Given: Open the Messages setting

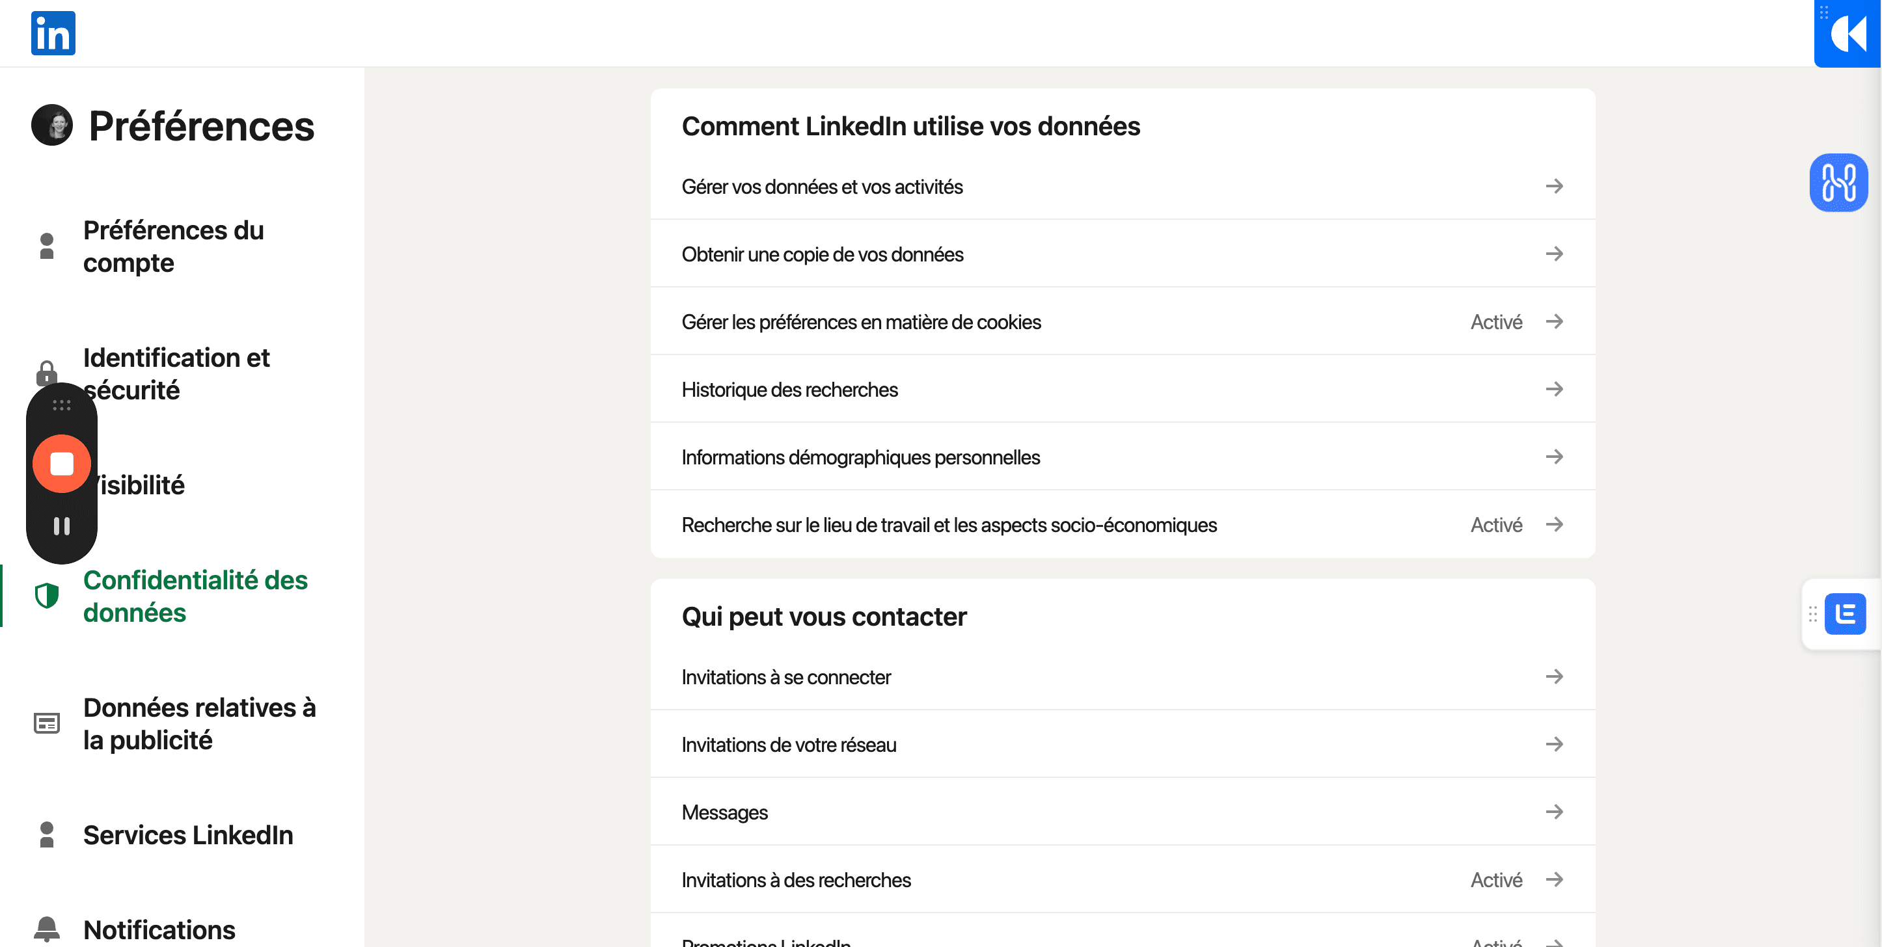Looking at the screenshot, I should [1122, 811].
